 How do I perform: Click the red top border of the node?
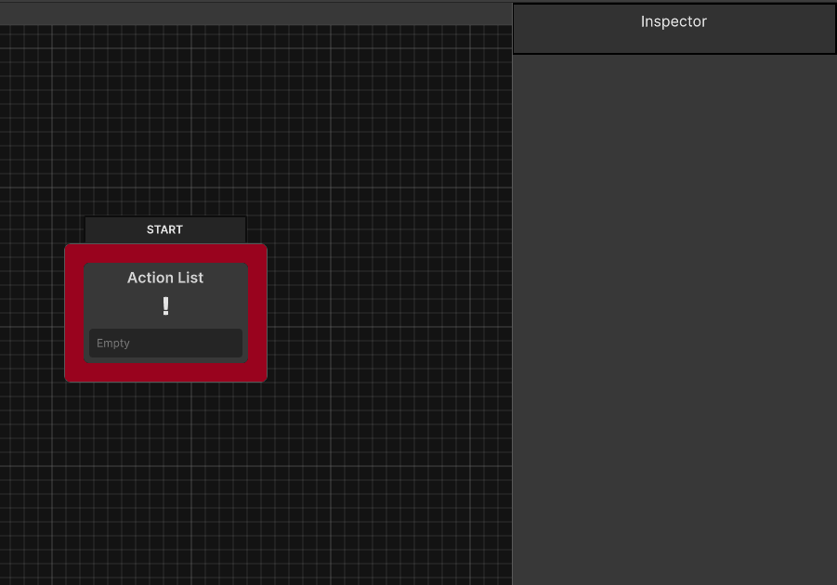click(165, 253)
